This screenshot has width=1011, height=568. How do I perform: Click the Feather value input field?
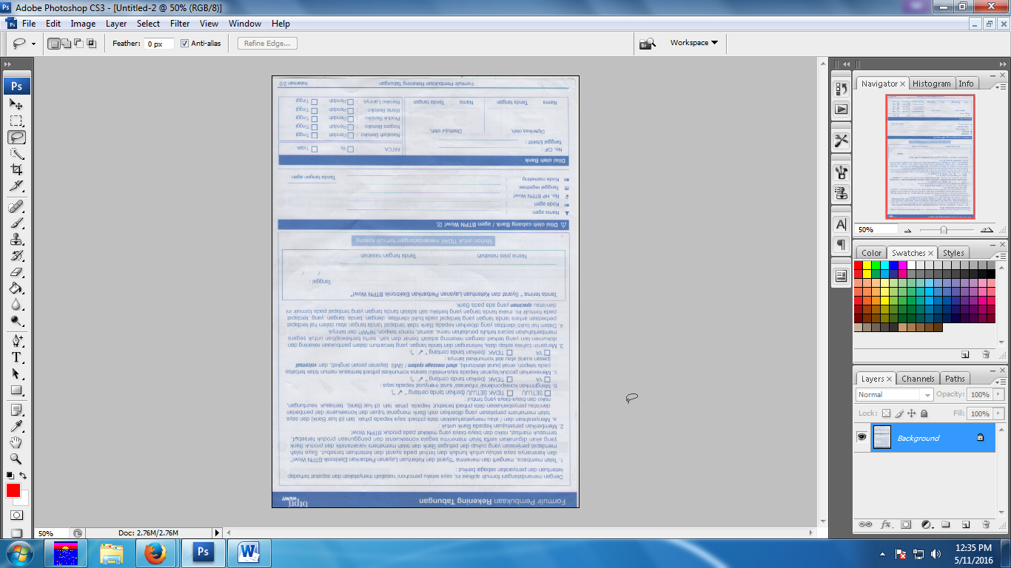click(x=158, y=43)
